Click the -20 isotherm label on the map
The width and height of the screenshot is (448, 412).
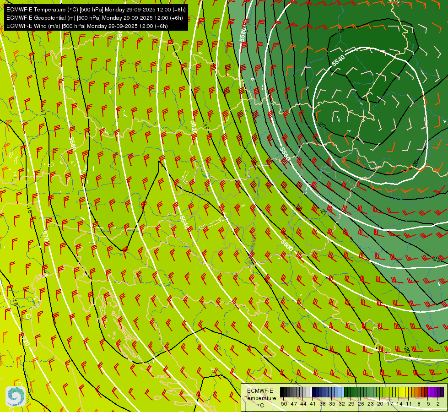coord(406,349)
